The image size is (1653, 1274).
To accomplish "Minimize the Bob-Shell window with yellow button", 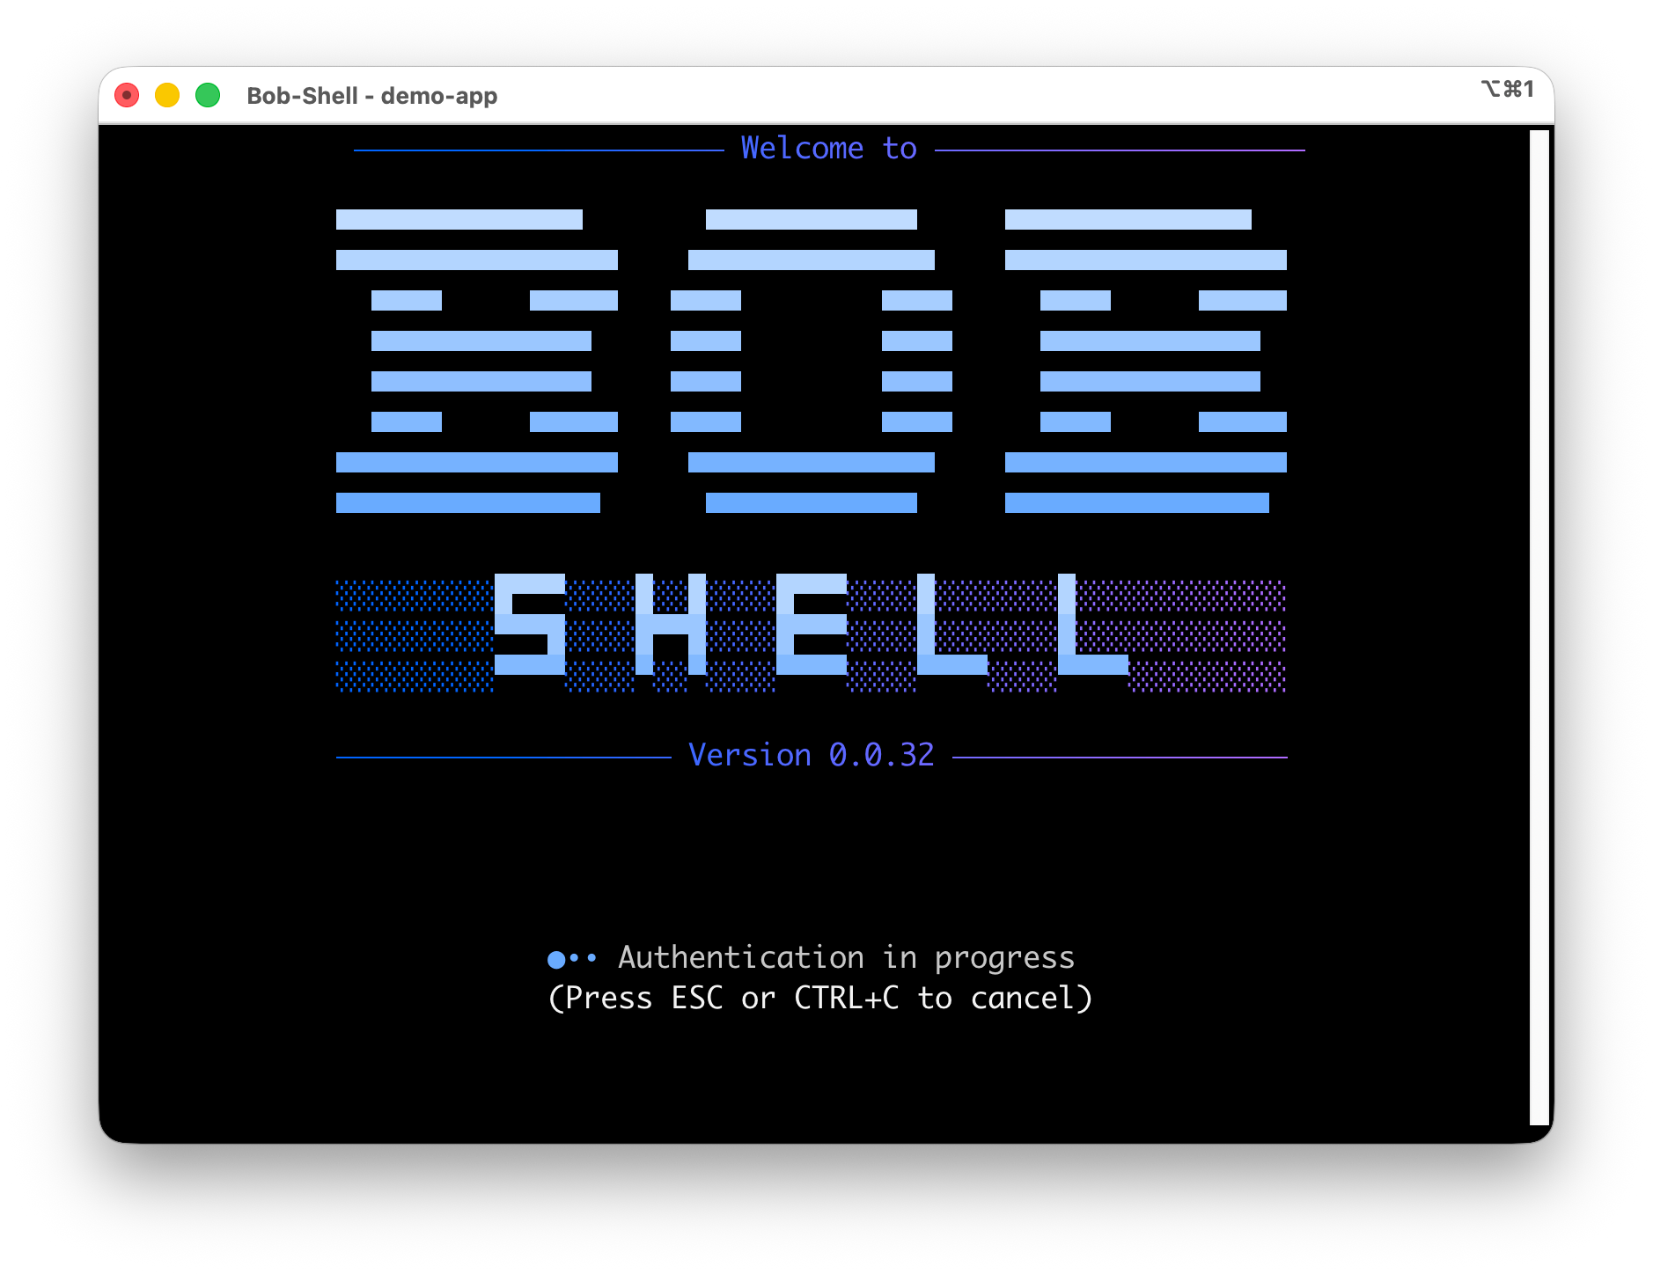I will [x=167, y=95].
